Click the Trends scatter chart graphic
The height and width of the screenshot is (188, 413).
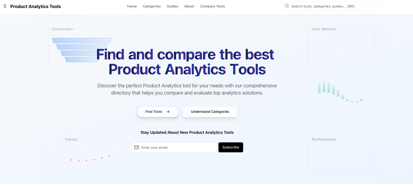pos(90,158)
